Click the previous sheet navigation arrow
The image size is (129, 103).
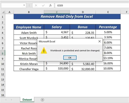click(x=6, y=100)
